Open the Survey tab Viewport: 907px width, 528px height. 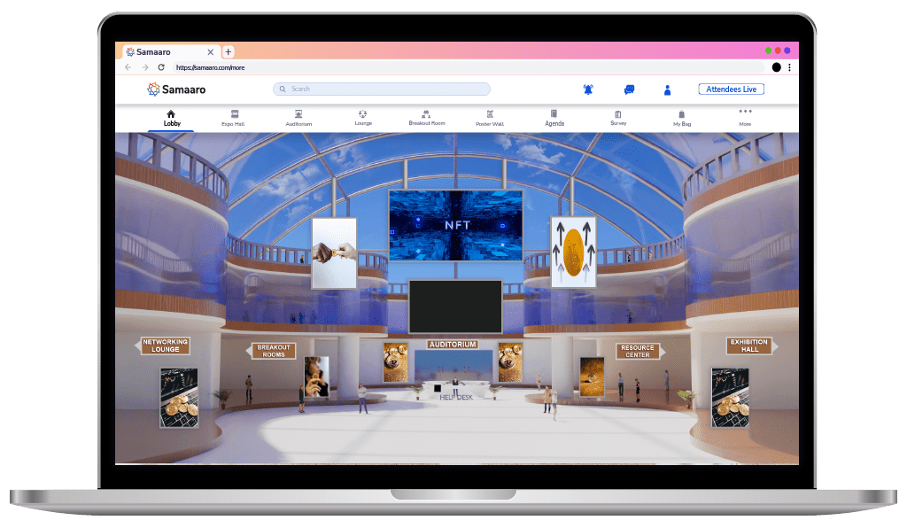(x=618, y=118)
